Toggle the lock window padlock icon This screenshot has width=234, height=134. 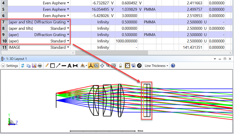pyautogui.click(x=121, y=66)
